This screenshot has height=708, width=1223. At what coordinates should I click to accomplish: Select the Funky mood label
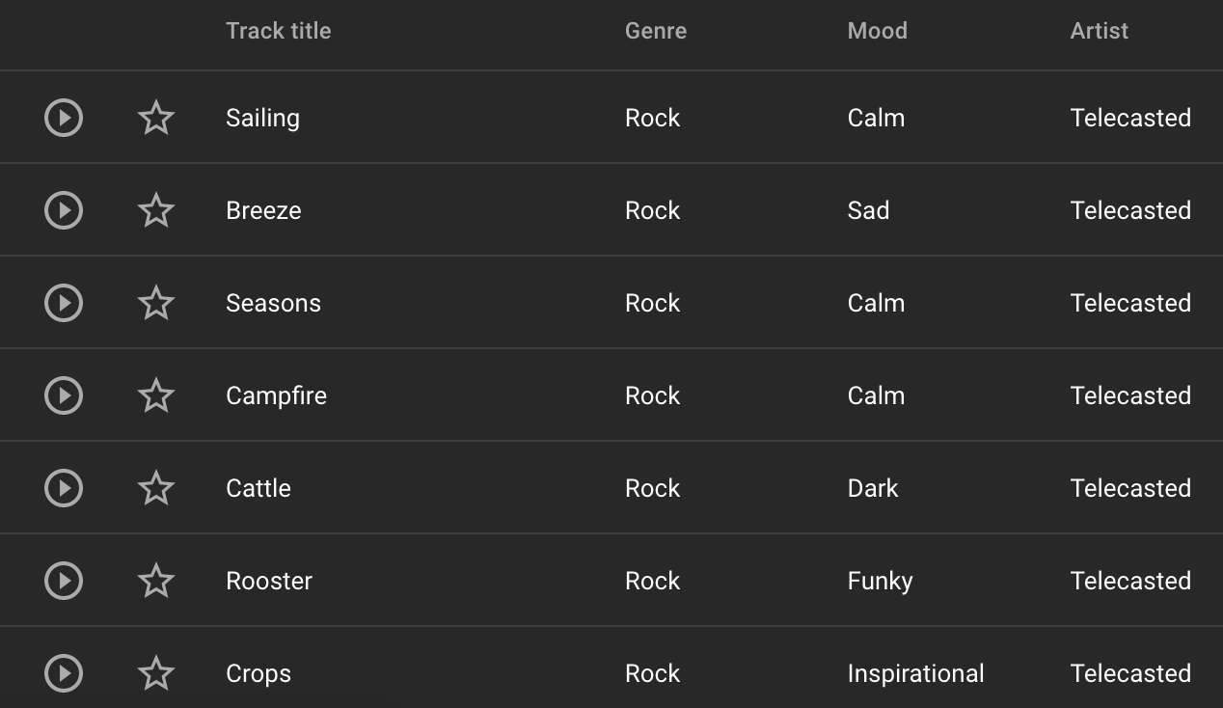point(880,580)
